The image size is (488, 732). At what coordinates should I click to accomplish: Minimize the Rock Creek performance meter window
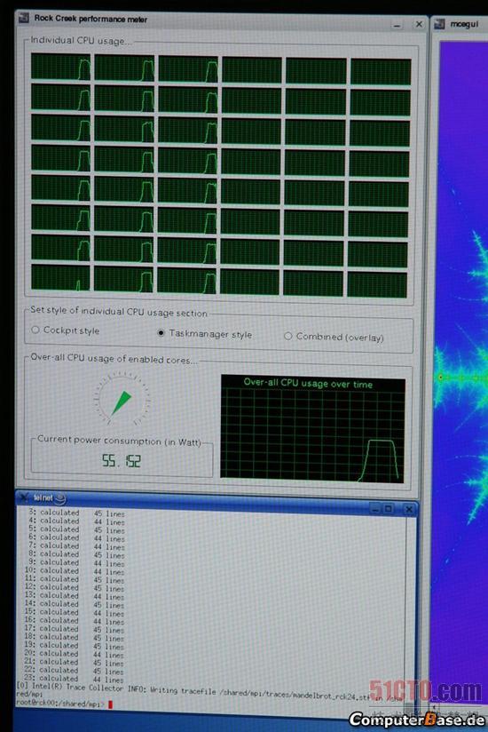(397, 25)
